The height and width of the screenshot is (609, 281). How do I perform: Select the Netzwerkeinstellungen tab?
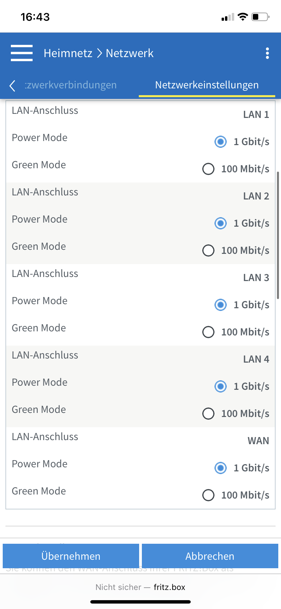[x=207, y=85]
